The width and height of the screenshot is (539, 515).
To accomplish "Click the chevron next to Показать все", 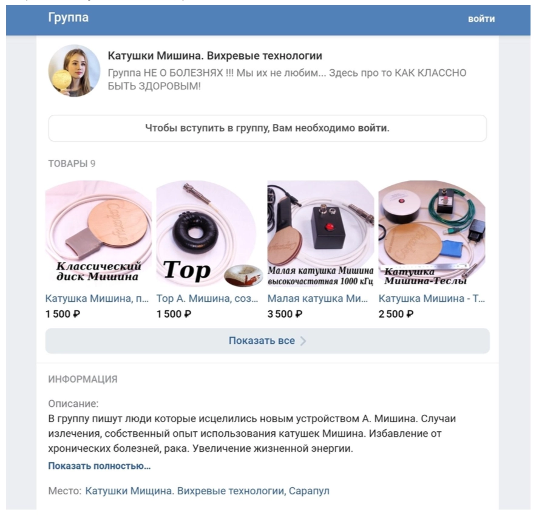I will (x=303, y=341).
